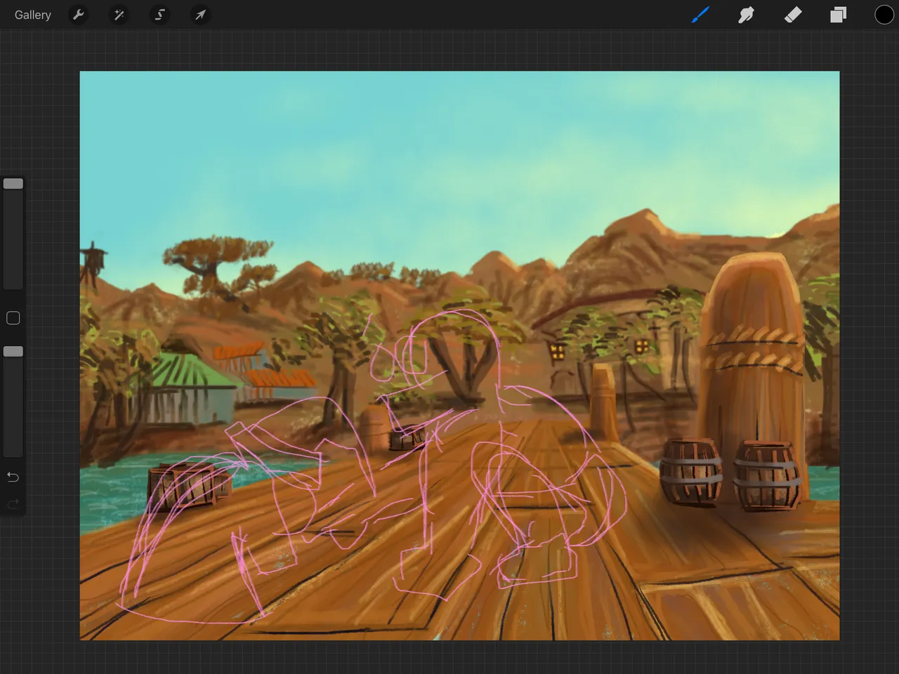
Task: Click the brush size slider handle
Action: point(13,184)
